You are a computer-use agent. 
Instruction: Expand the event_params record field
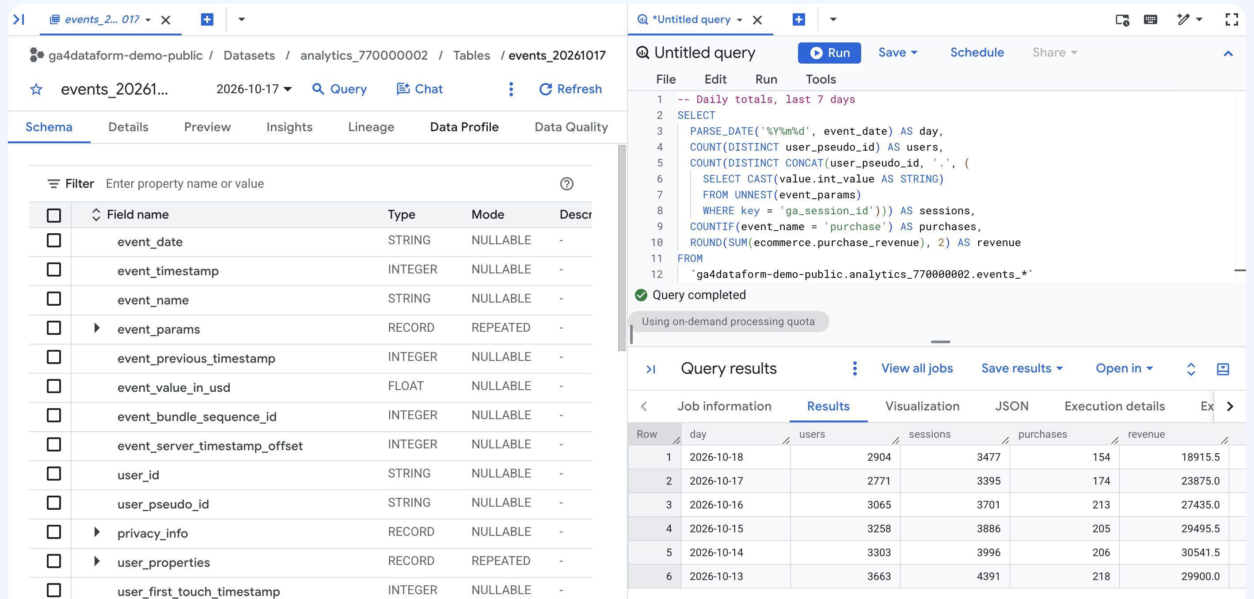96,328
